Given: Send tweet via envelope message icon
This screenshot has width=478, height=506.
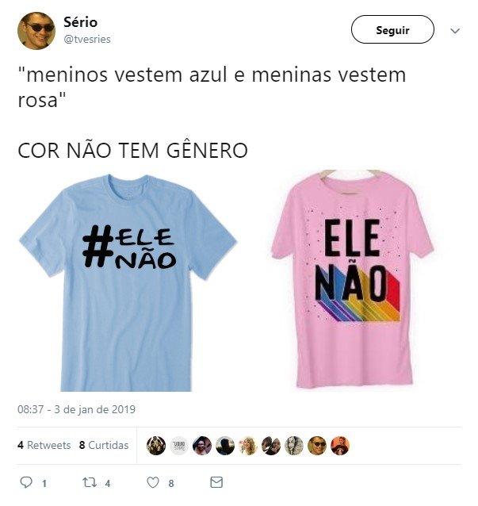Looking at the screenshot, I should tap(216, 482).
